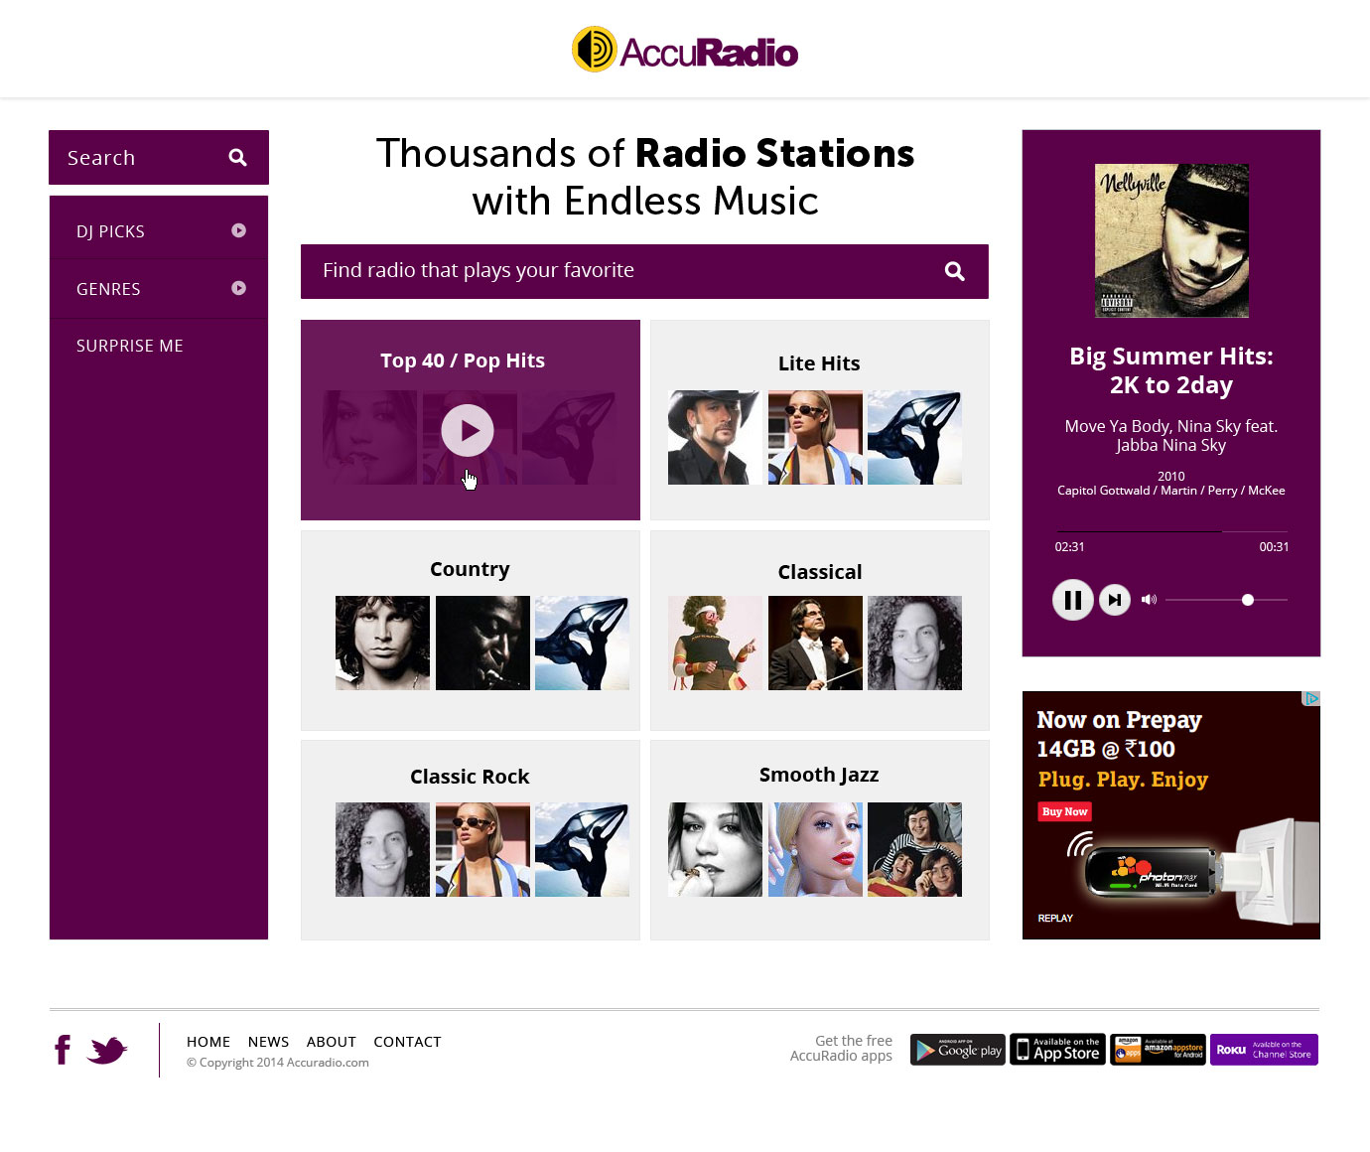Open the Google Play app badge
1370x1152 pixels.
click(x=958, y=1050)
